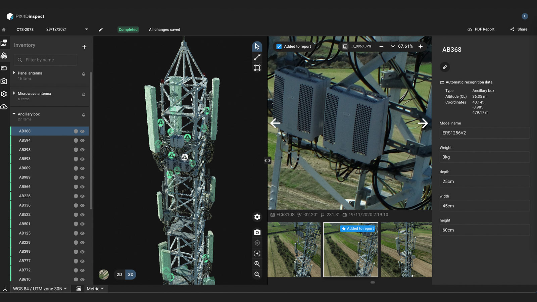Select the rectangle annotation tool

(257, 68)
